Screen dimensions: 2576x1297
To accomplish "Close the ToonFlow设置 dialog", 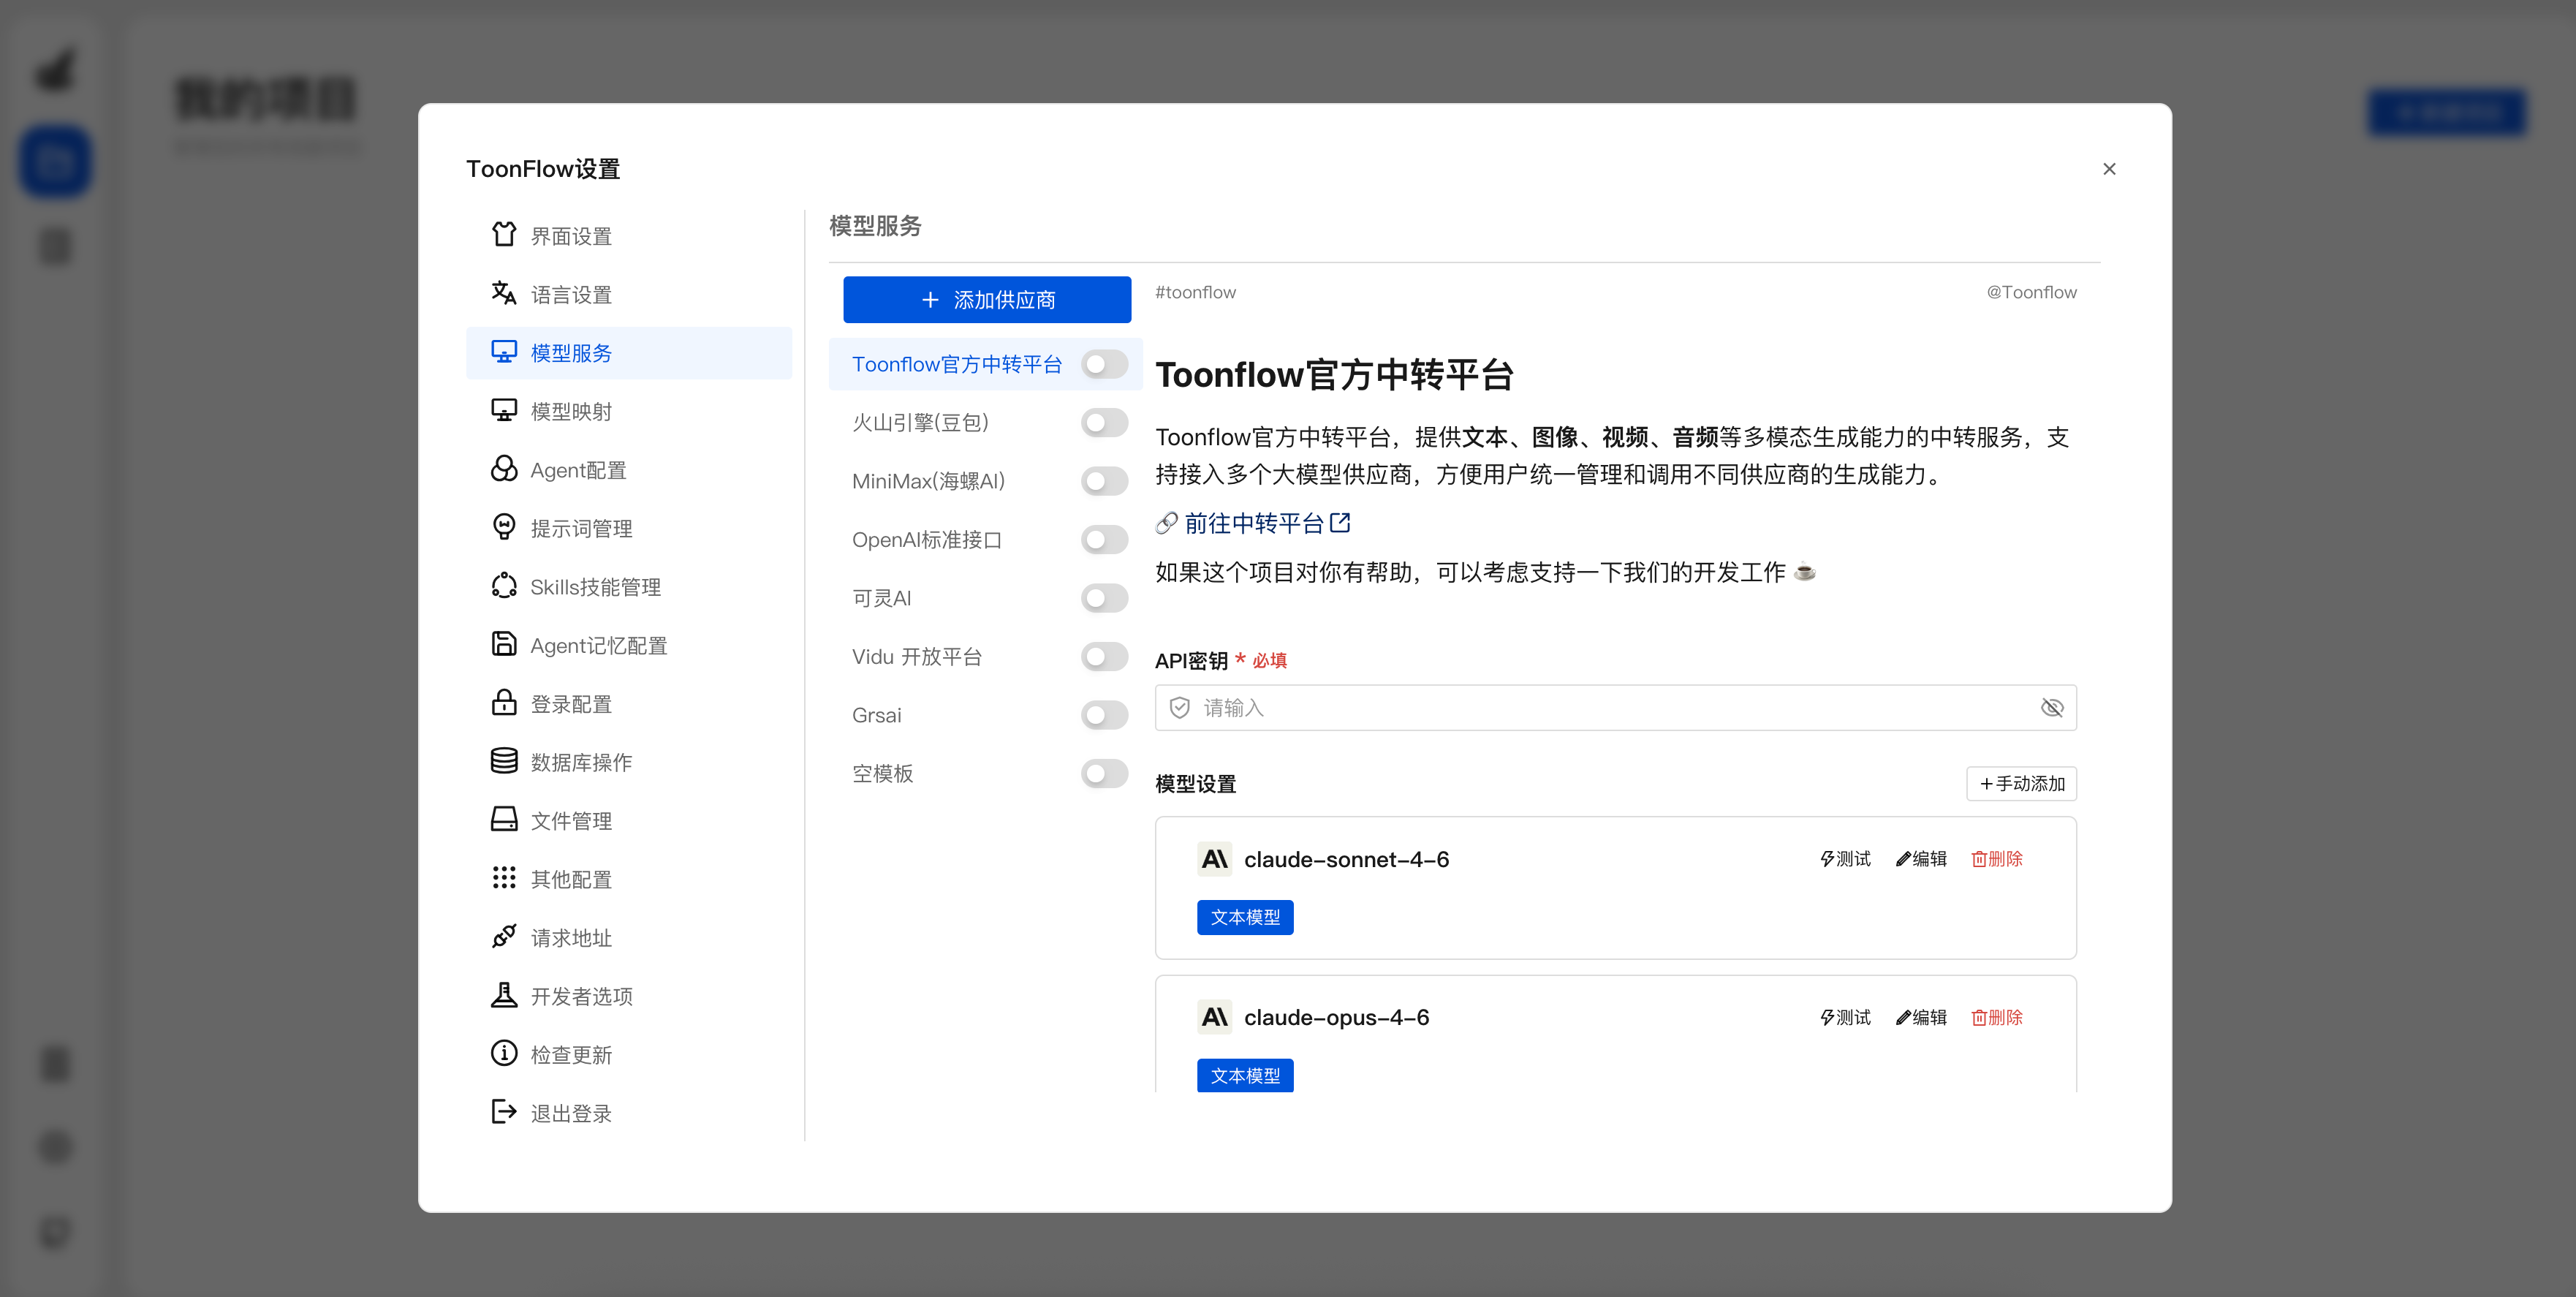I will coord(2109,169).
